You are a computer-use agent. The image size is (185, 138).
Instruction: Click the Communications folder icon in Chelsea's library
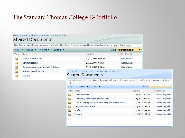[x=70, y=95]
